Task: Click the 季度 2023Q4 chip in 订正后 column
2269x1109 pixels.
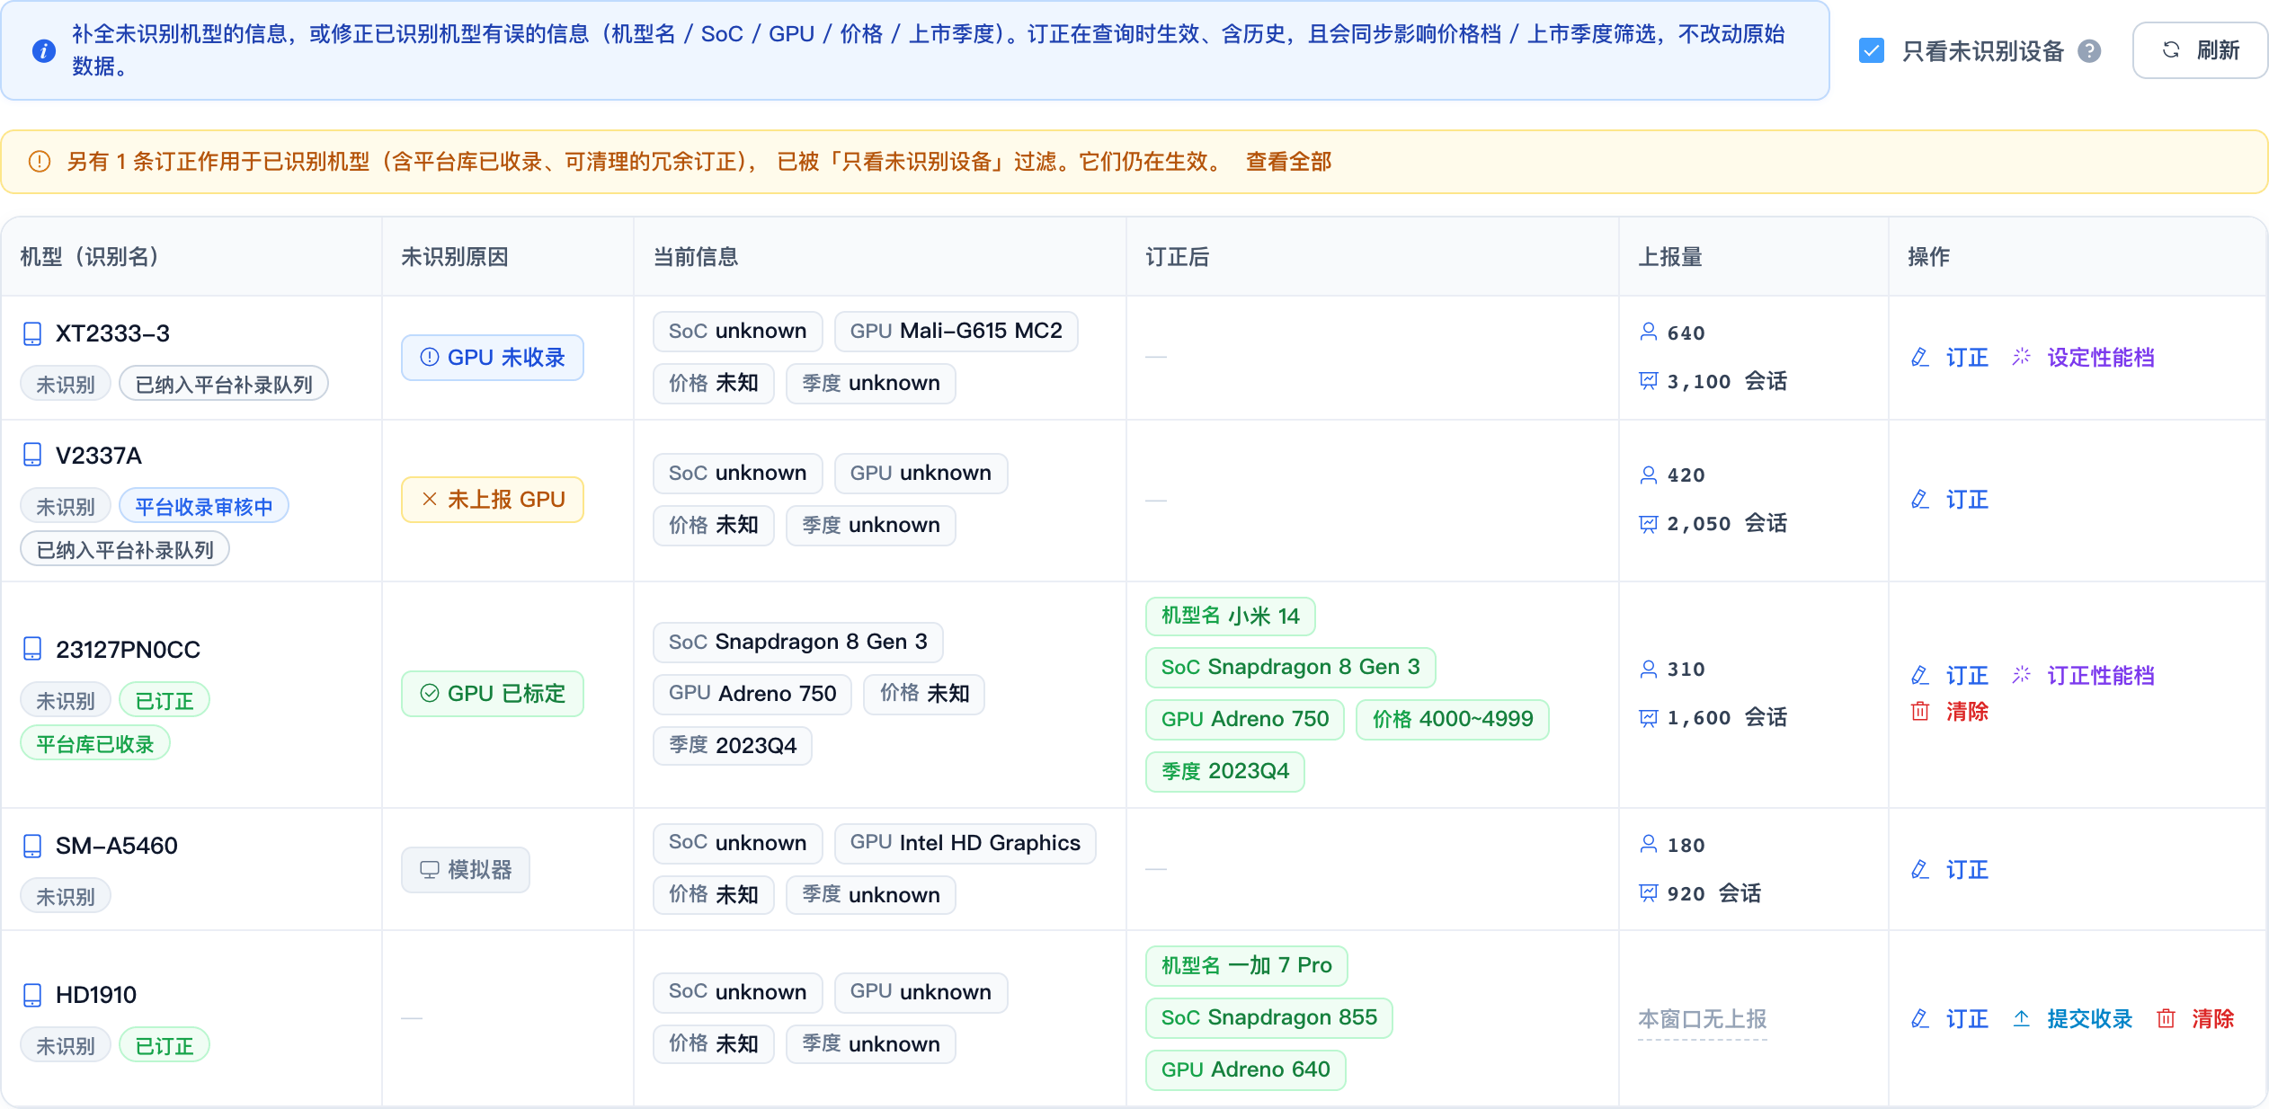Action: (1225, 771)
